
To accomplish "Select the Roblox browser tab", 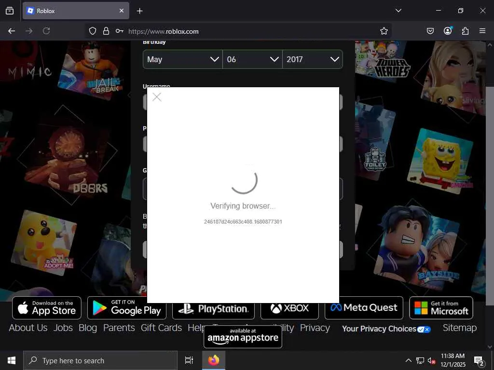I will [x=76, y=11].
